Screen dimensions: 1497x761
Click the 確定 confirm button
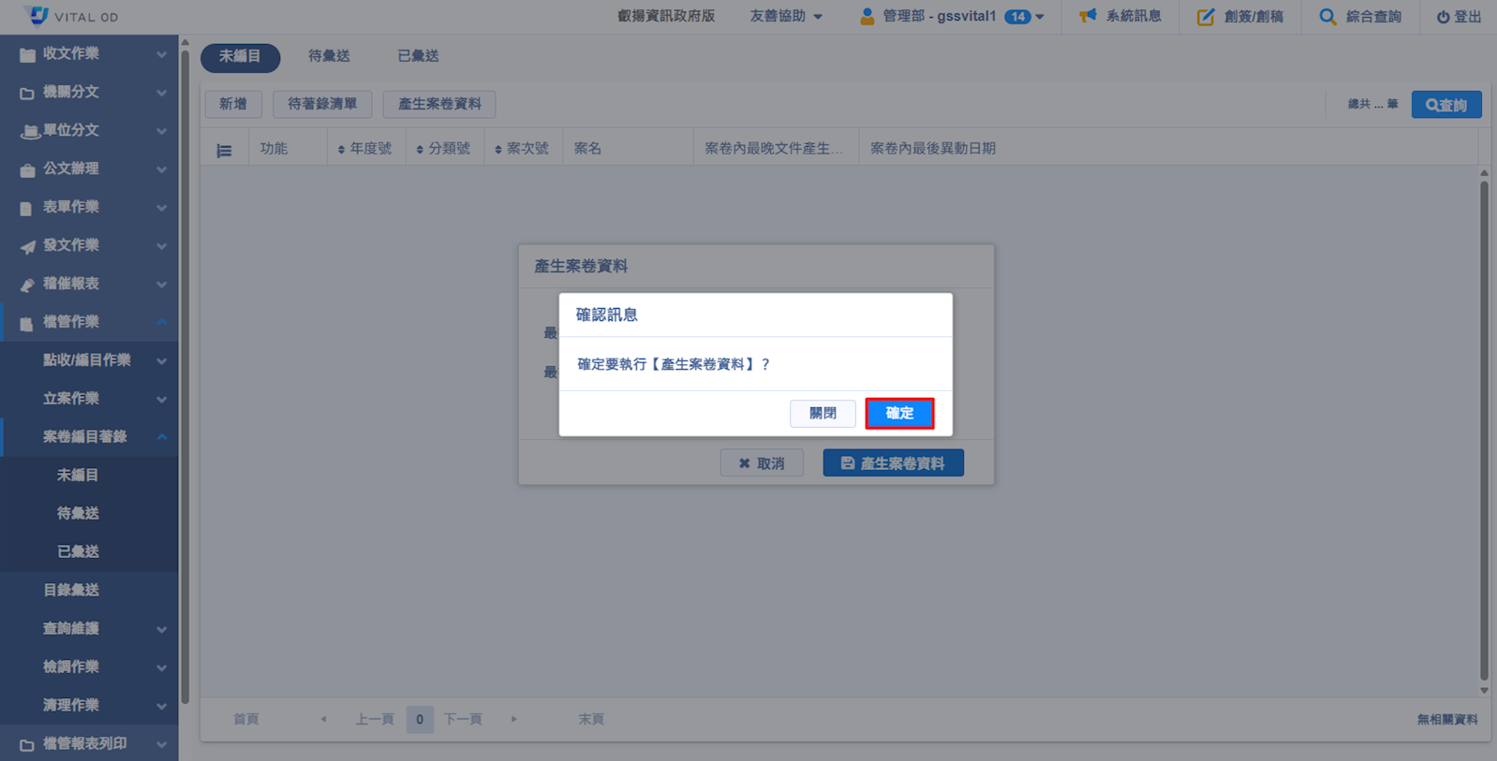(899, 413)
